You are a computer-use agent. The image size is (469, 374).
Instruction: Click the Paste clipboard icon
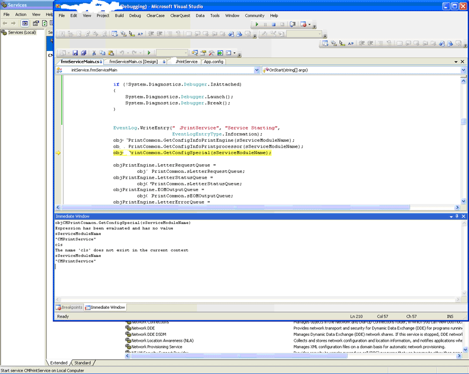(x=111, y=53)
